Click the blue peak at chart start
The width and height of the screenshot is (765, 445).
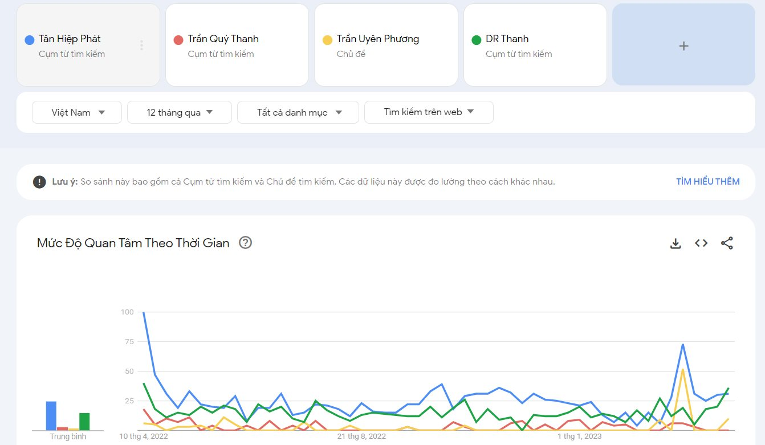pyautogui.click(x=143, y=312)
